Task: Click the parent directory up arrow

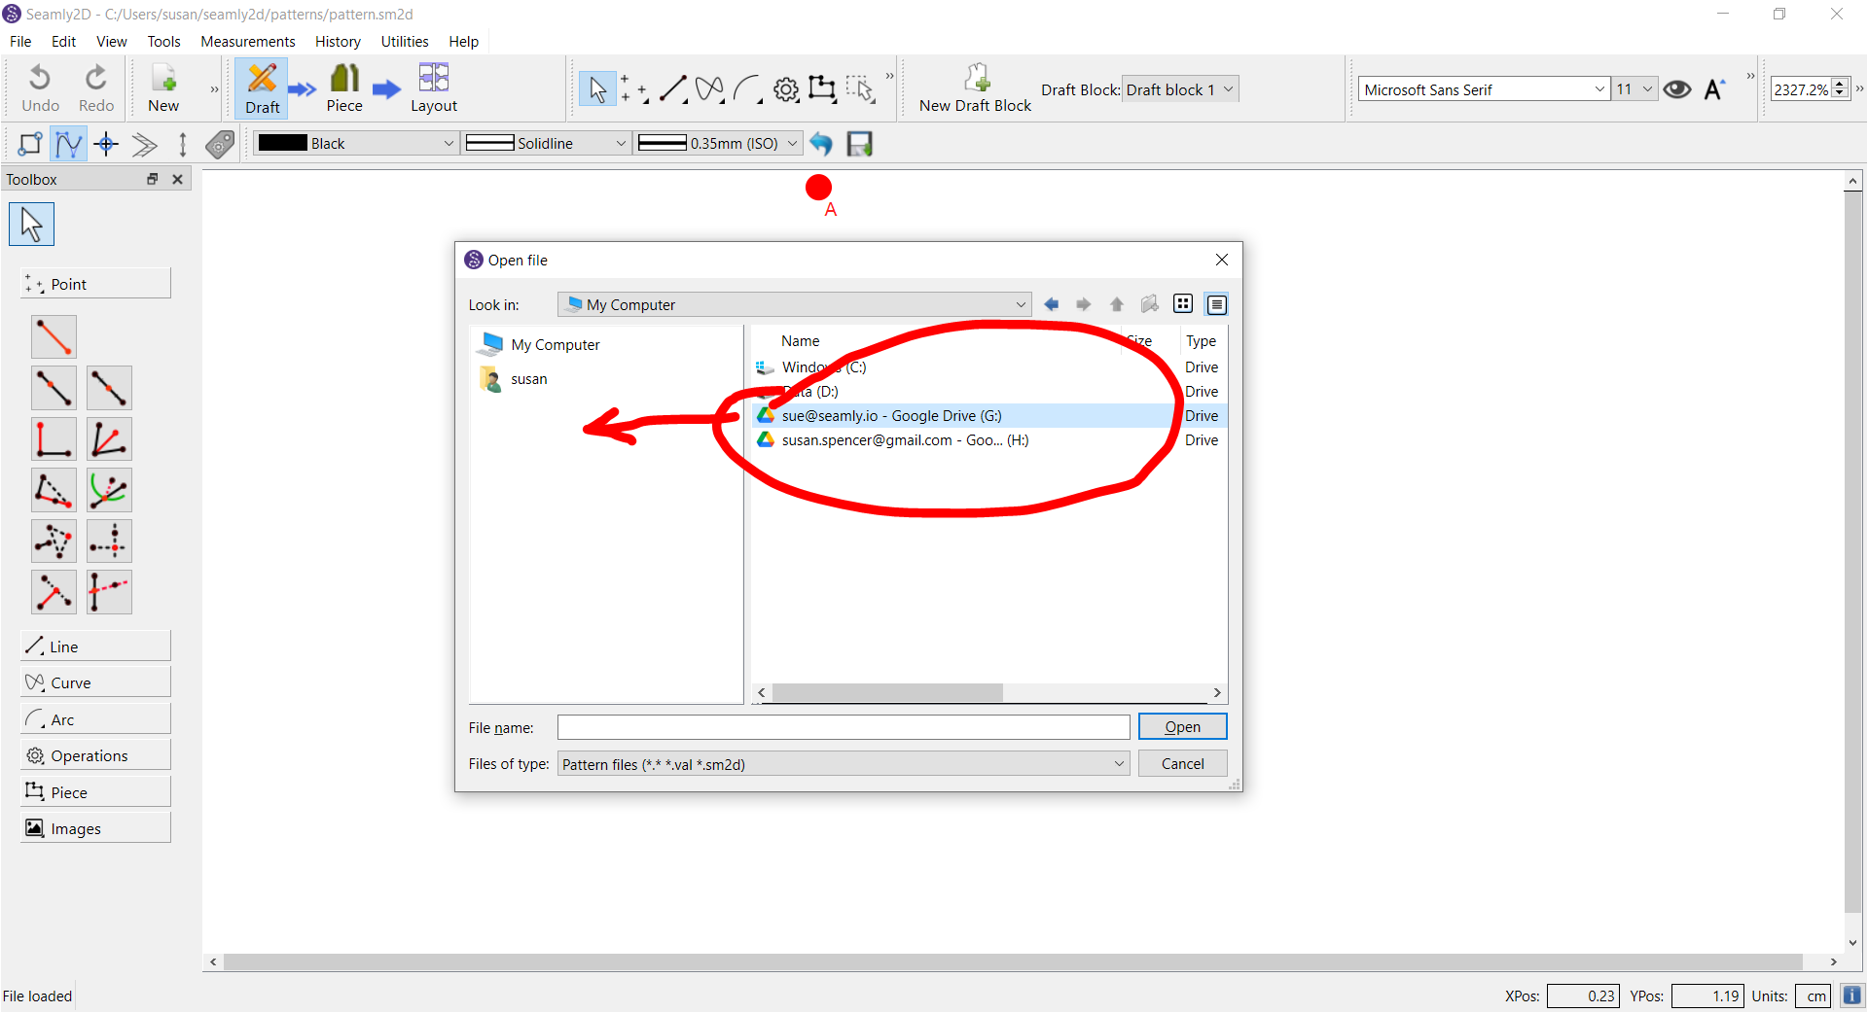Action: [x=1117, y=304]
